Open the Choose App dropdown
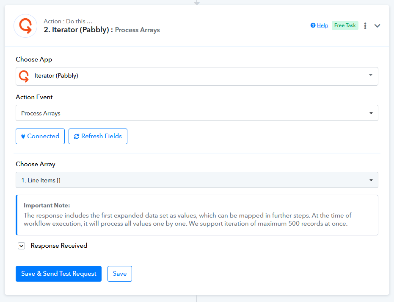 197,76
